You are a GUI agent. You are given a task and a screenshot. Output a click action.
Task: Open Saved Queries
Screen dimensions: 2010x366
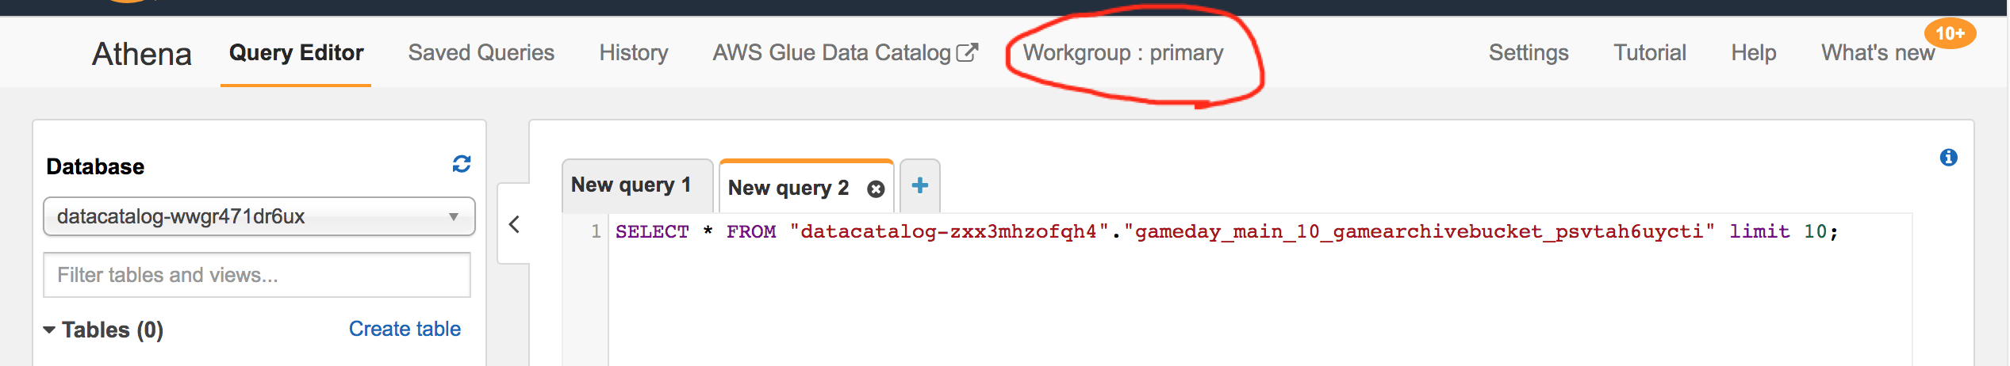tap(481, 53)
